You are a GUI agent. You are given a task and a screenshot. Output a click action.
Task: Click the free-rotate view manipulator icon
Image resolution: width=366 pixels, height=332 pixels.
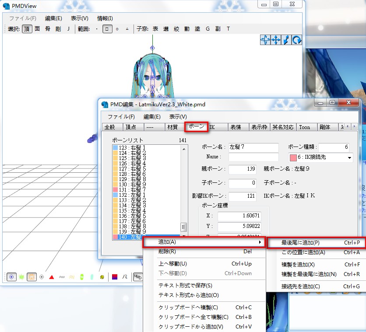(265, 40)
